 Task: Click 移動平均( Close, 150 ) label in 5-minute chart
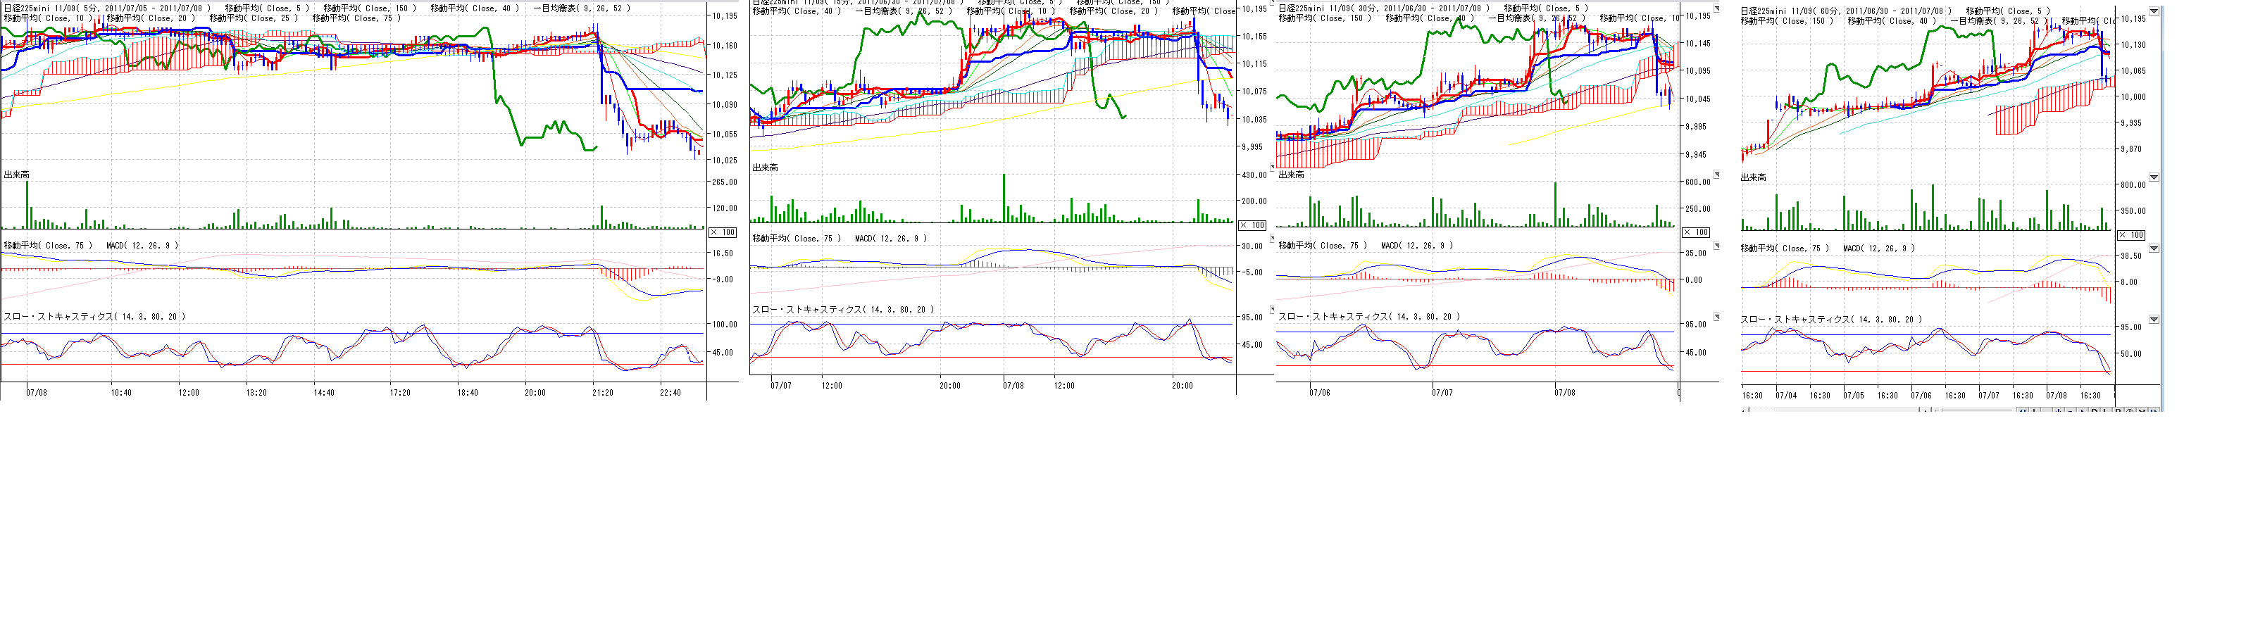tap(369, 8)
